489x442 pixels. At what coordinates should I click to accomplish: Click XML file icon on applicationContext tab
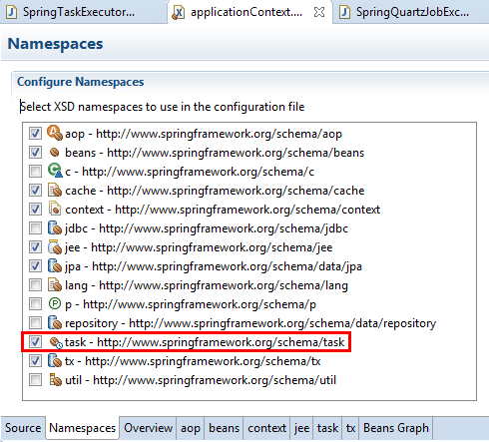[179, 13]
